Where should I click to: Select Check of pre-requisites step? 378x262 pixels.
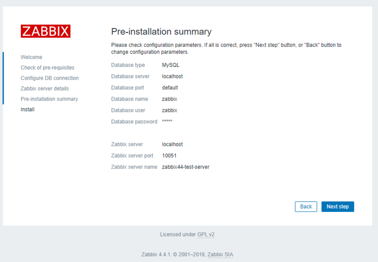[x=47, y=68]
